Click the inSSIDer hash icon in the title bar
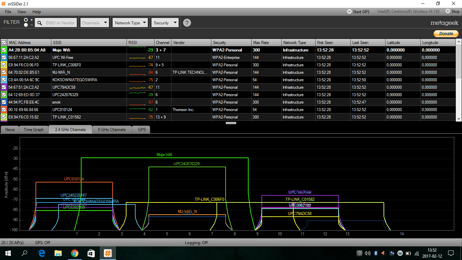462x260 pixels. 3,4
